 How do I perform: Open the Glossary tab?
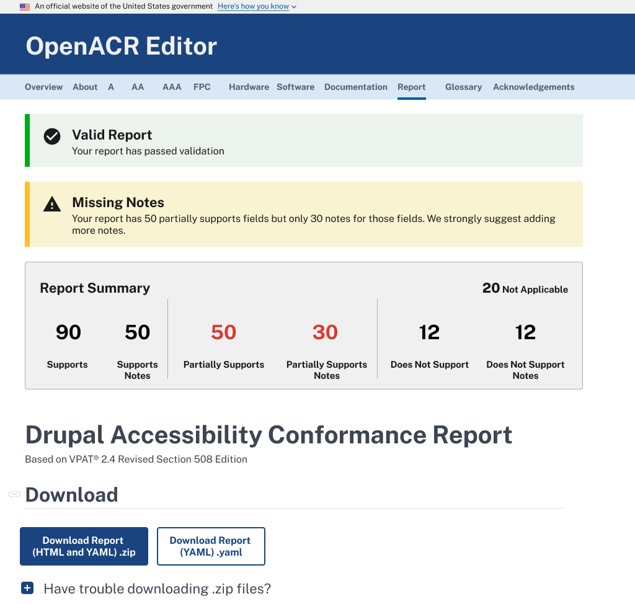pyautogui.click(x=464, y=87)
